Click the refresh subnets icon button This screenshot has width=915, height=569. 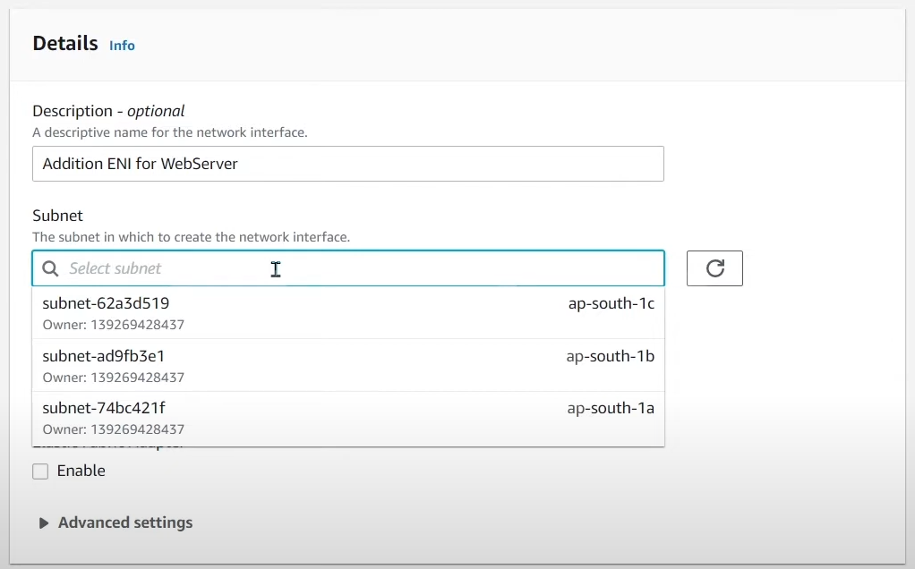click(x=714, y=268)
